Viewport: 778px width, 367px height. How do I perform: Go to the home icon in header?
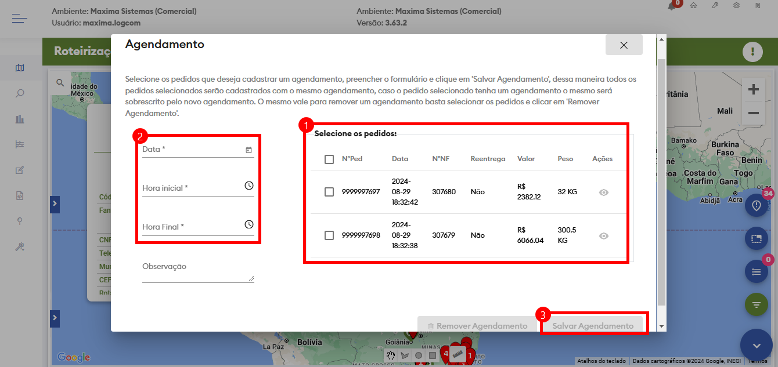[693, 6]
